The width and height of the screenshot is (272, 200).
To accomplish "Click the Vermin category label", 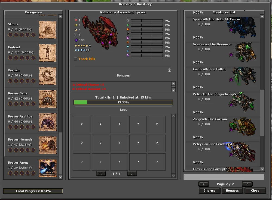I will coord(14,70).
